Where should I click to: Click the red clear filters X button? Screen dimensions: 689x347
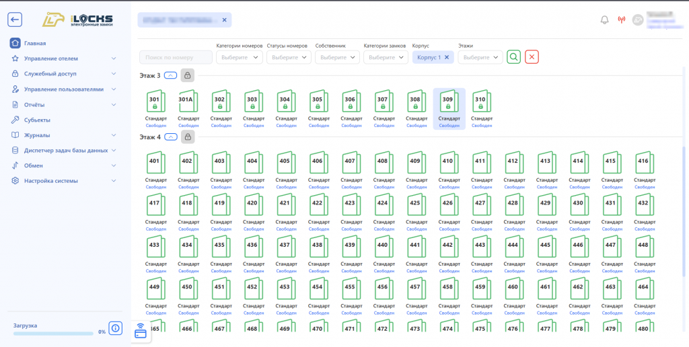[x=532, y=57]
